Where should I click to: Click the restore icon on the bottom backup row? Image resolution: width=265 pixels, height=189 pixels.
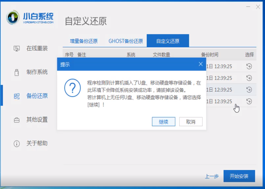[x=248, y=101]
